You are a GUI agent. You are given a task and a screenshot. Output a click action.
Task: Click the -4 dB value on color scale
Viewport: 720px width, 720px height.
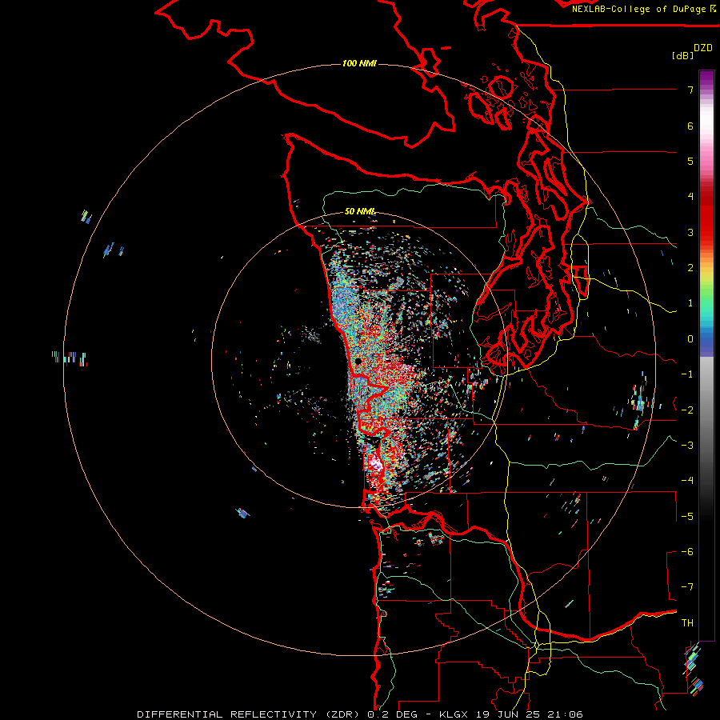[687, 480]
